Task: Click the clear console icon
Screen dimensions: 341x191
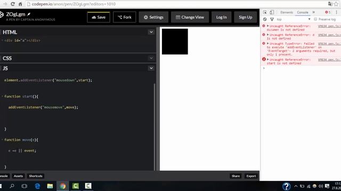Action: (x=265, y=19)
